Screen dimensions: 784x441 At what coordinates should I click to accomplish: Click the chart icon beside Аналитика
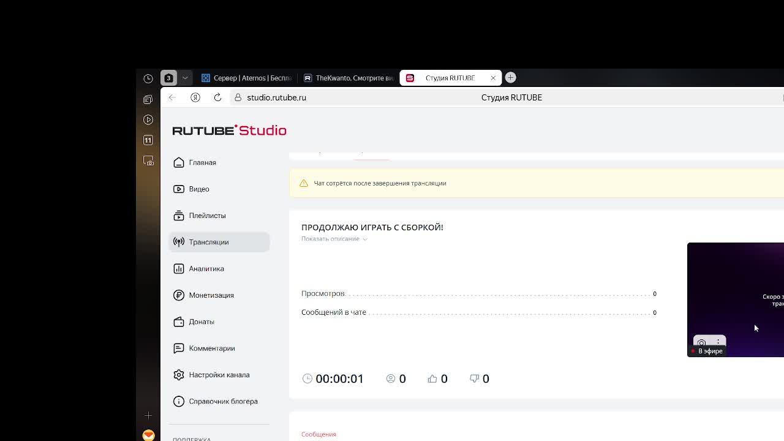[179, 268]
